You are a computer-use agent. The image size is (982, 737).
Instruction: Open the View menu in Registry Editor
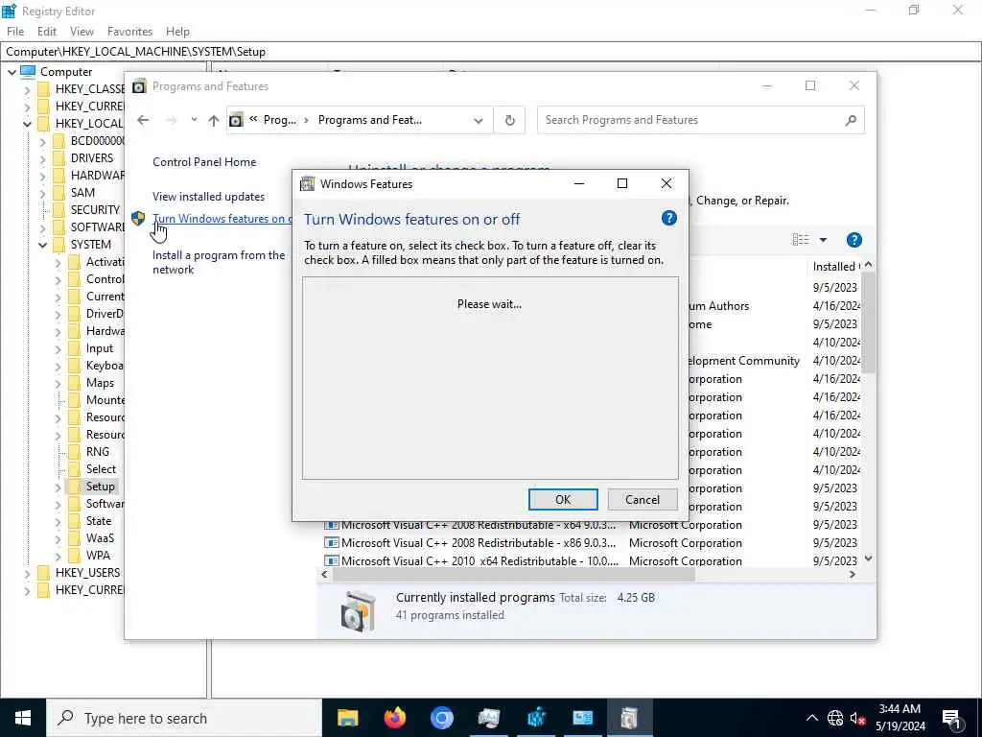click(x=82, y=32)
